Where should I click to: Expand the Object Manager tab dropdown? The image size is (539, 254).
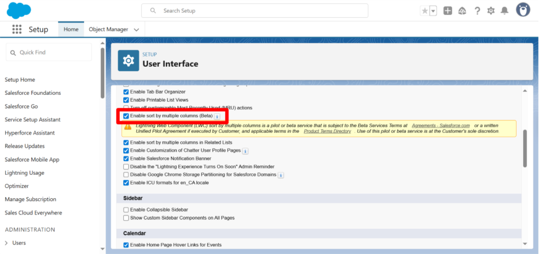pyautogui.click(x=136, y=29)
